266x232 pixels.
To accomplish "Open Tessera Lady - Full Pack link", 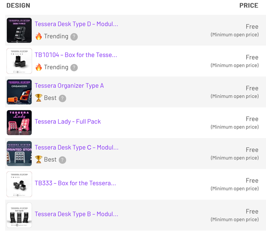I will tap(68, 122).
